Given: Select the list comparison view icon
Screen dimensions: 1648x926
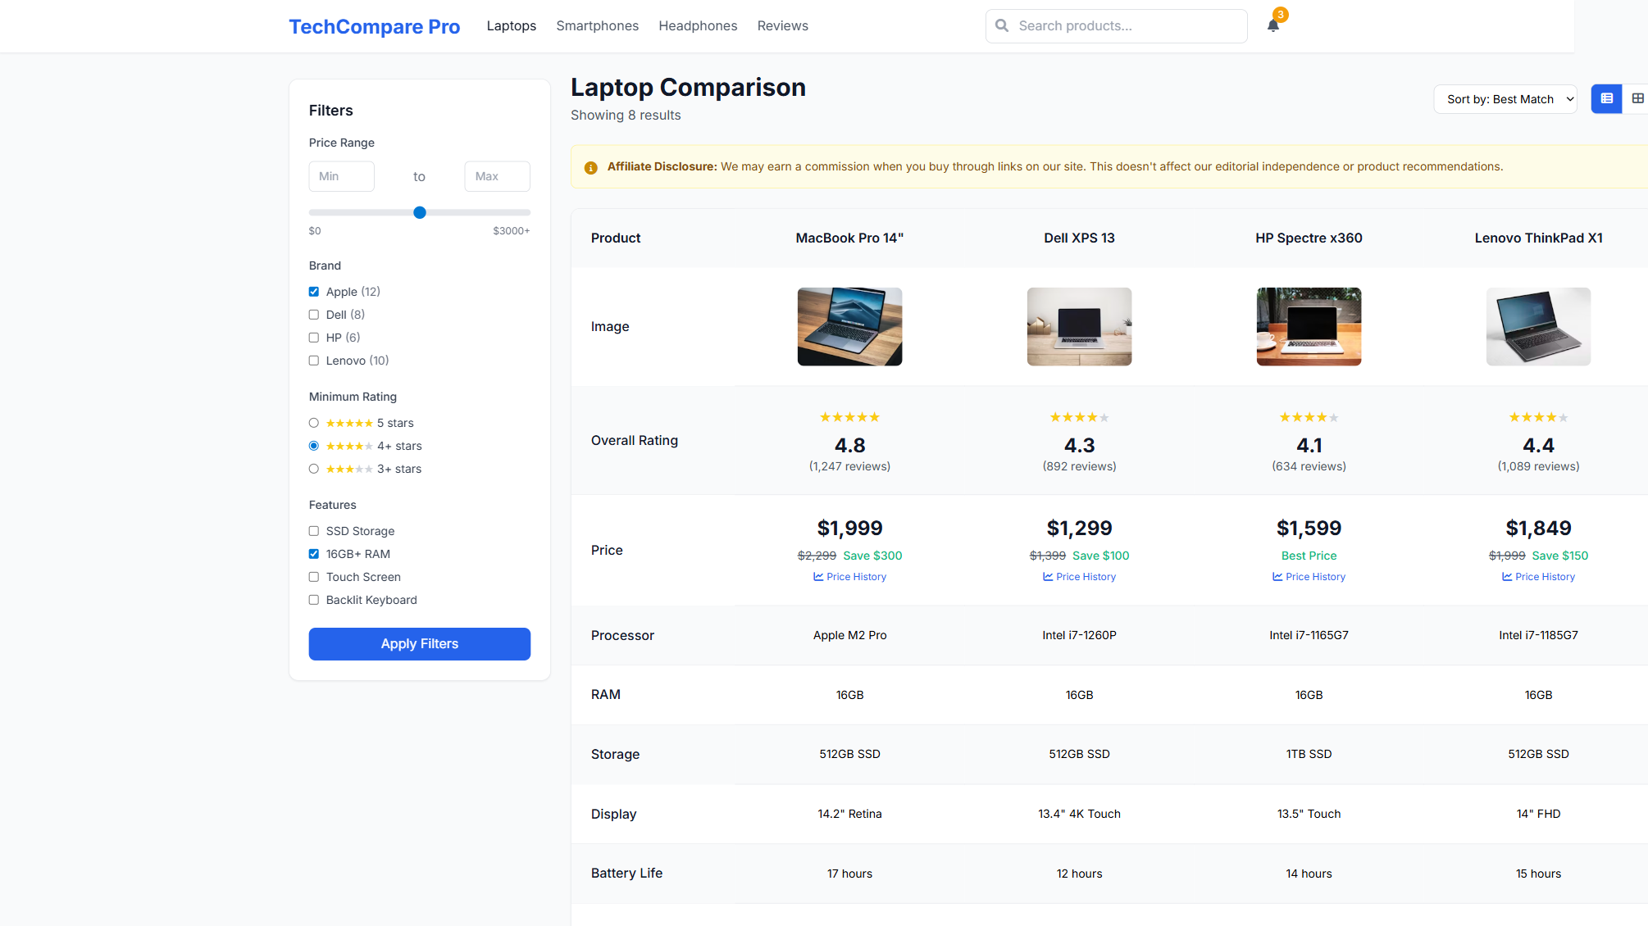Looking at the screenshot, I should pos(1606,98).
